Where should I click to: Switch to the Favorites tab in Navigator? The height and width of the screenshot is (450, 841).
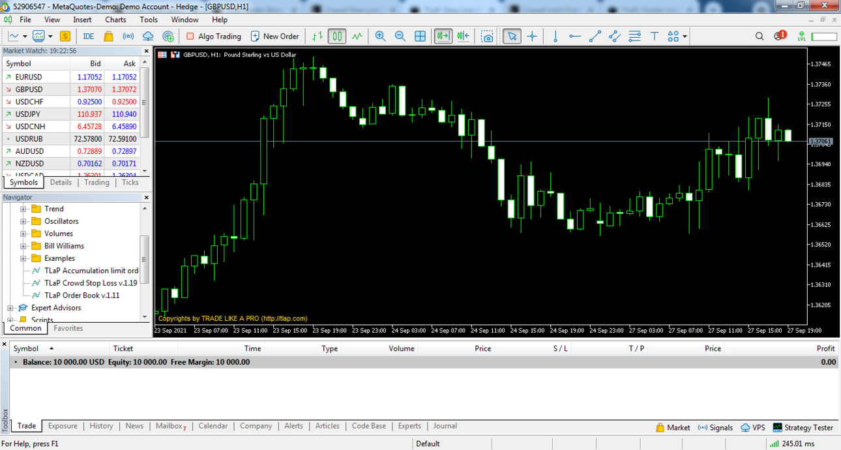68,329
